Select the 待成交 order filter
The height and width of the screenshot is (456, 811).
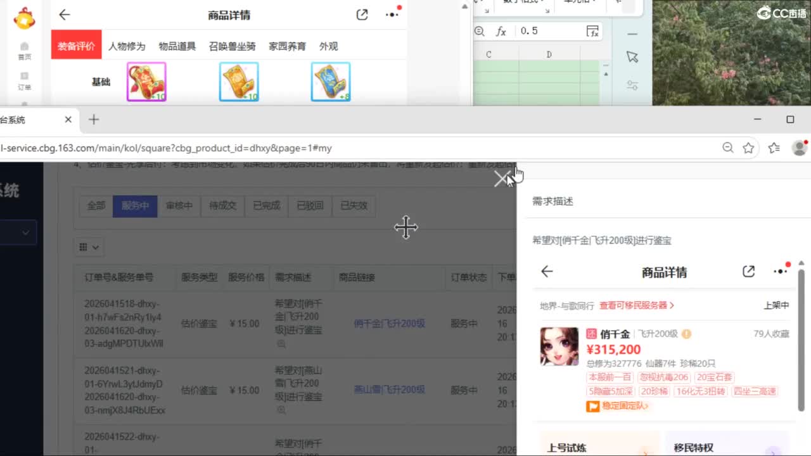222,206
